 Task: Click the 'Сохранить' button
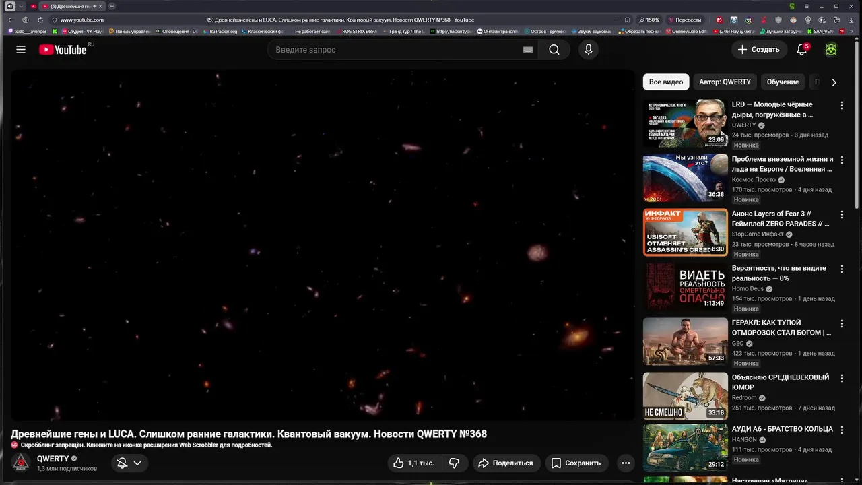(x=576, y=463)
